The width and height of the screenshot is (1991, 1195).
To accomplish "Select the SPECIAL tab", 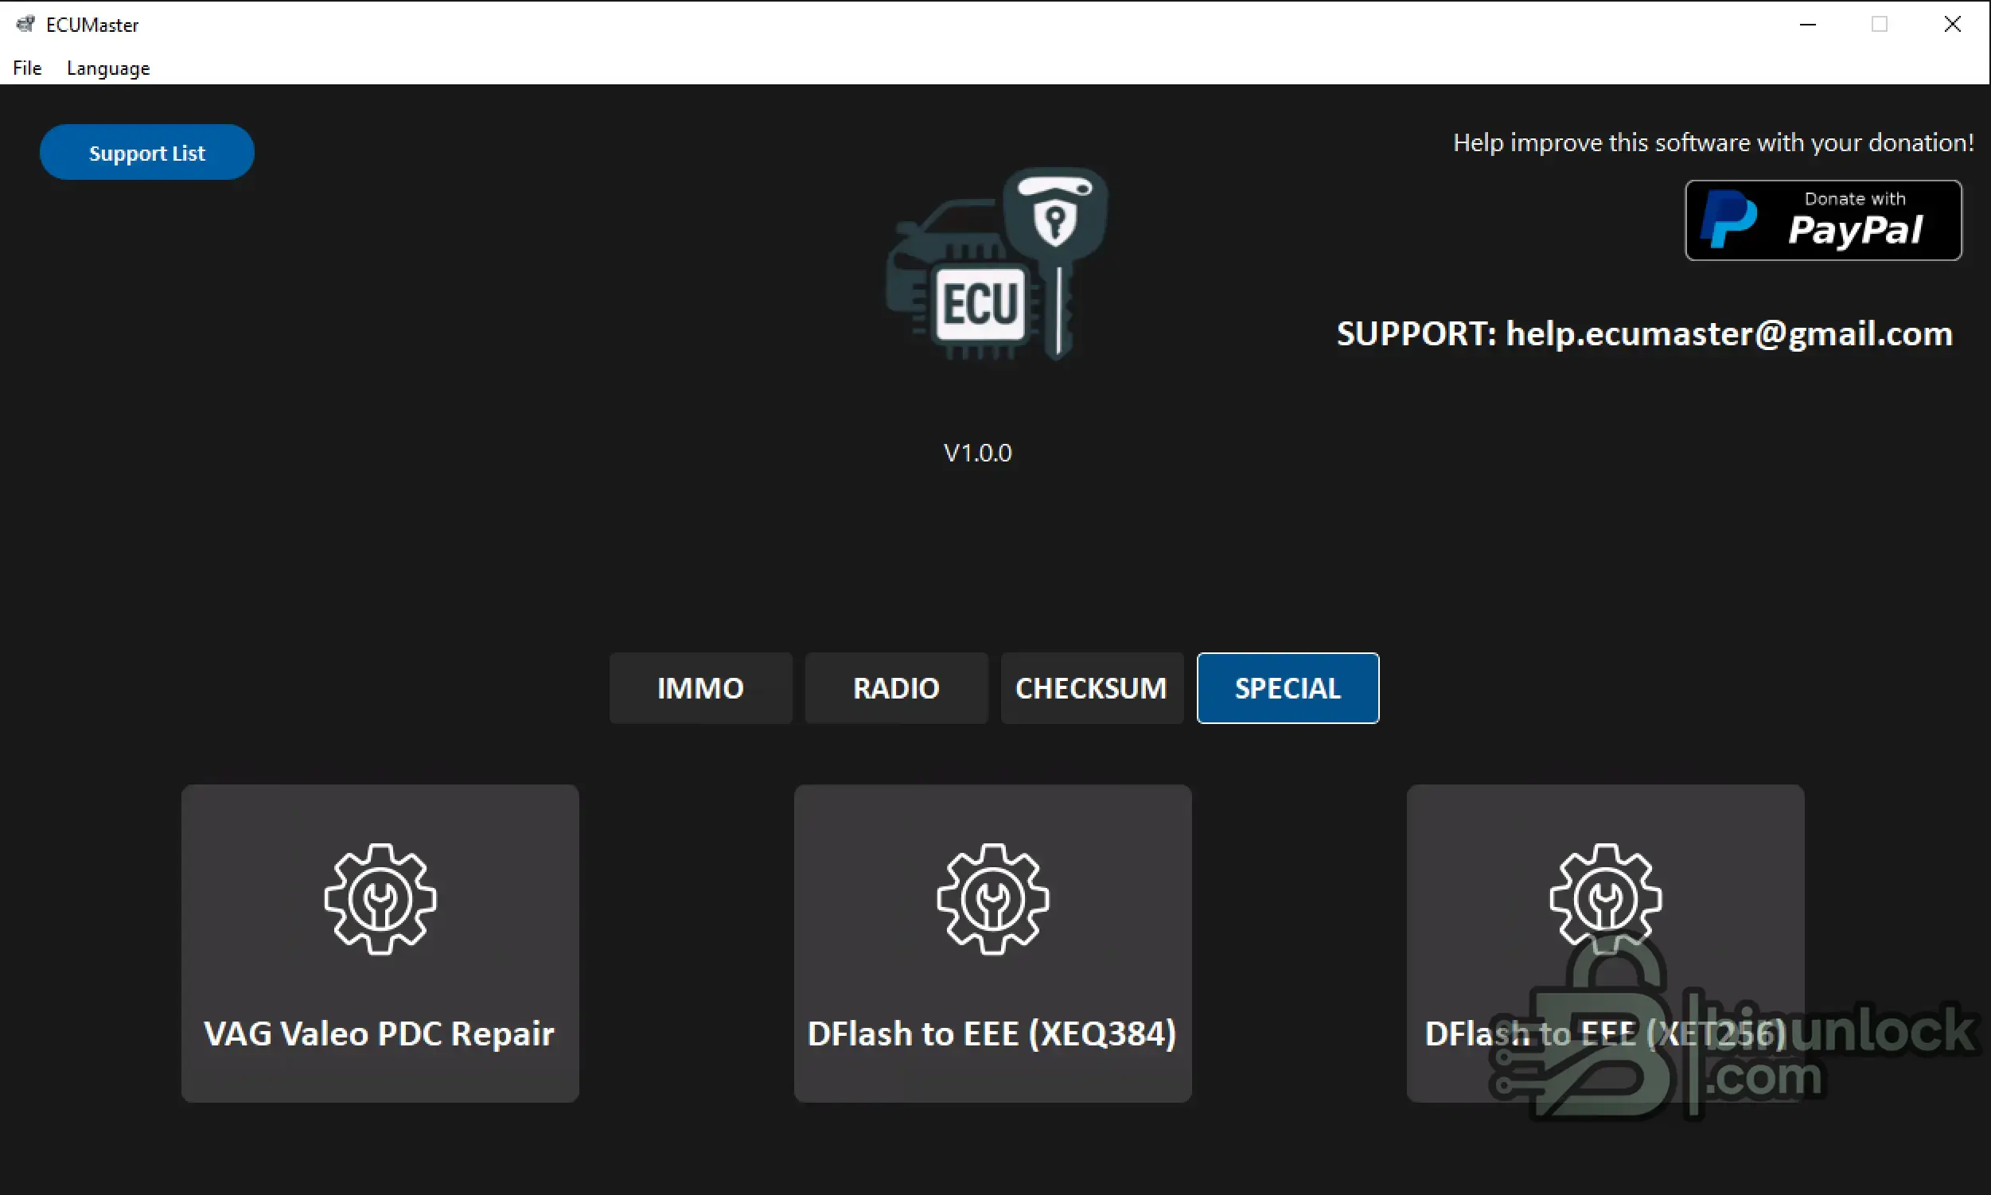I will coord(1288,687).
